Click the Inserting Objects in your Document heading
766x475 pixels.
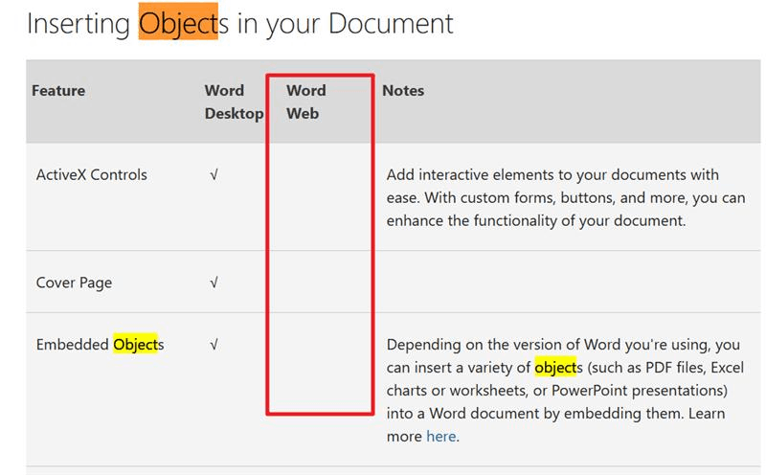point(240,23)
